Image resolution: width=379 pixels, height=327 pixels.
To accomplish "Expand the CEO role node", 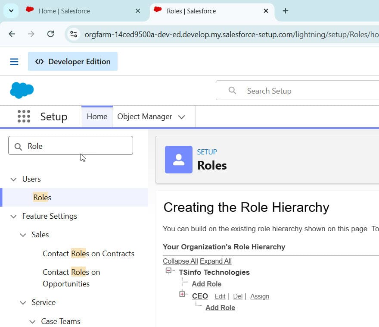I will click(182, 294).
